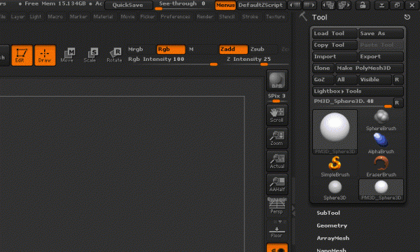Toggle the Menus button
This screenshot has width=420, height=252.
pyautogui.click(x=225, y=5)
